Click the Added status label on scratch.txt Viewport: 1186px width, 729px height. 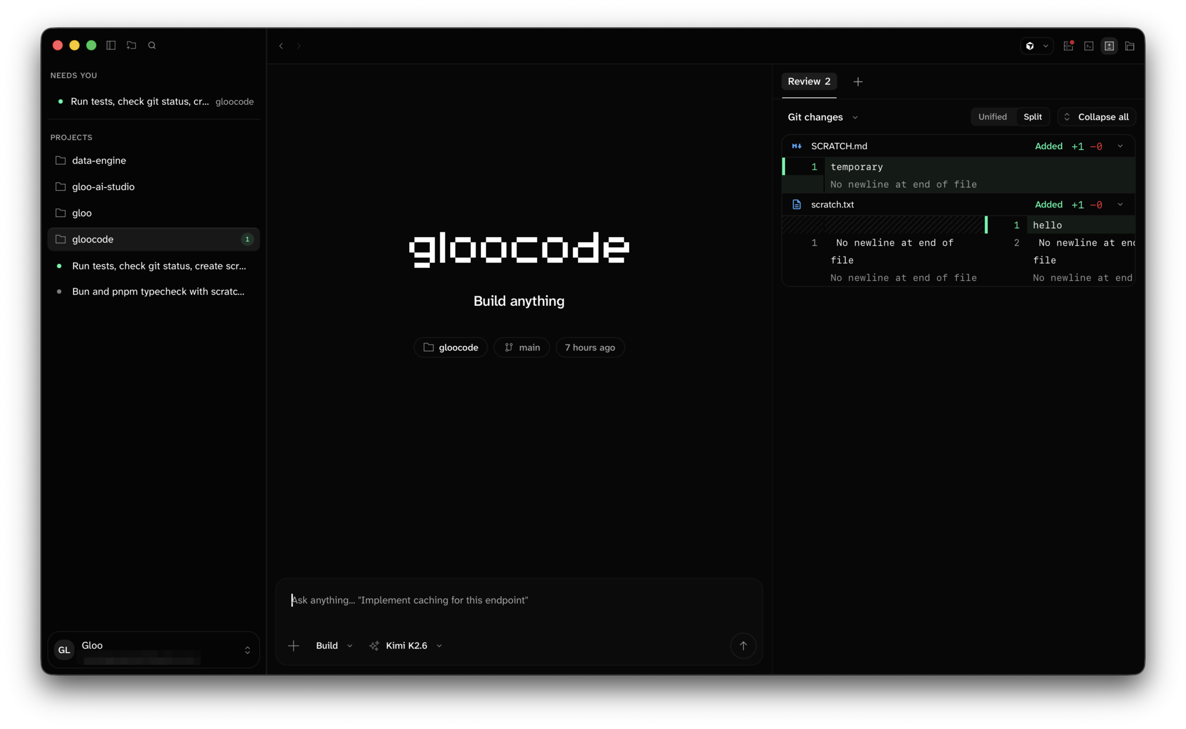pos(1048,204)
